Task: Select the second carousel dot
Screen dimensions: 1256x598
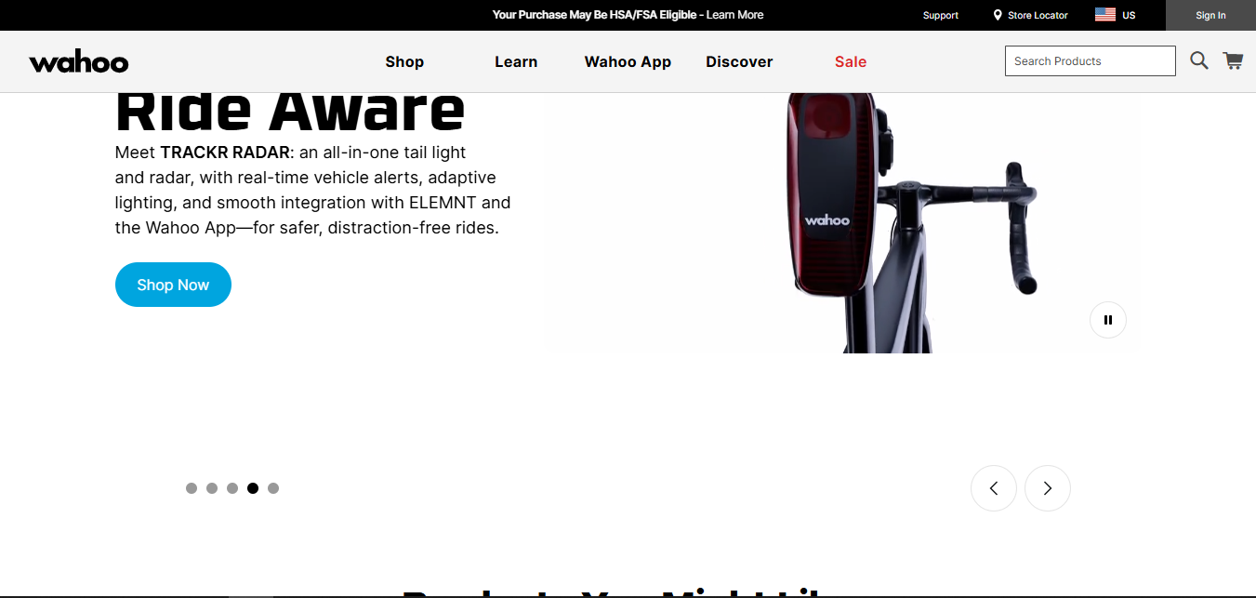Action: click(212, 488)
